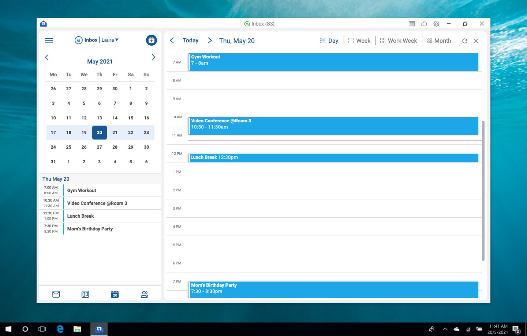527x336 pixels.
Task: Select May 13 in mini calendar
Action: click(100, 118)
